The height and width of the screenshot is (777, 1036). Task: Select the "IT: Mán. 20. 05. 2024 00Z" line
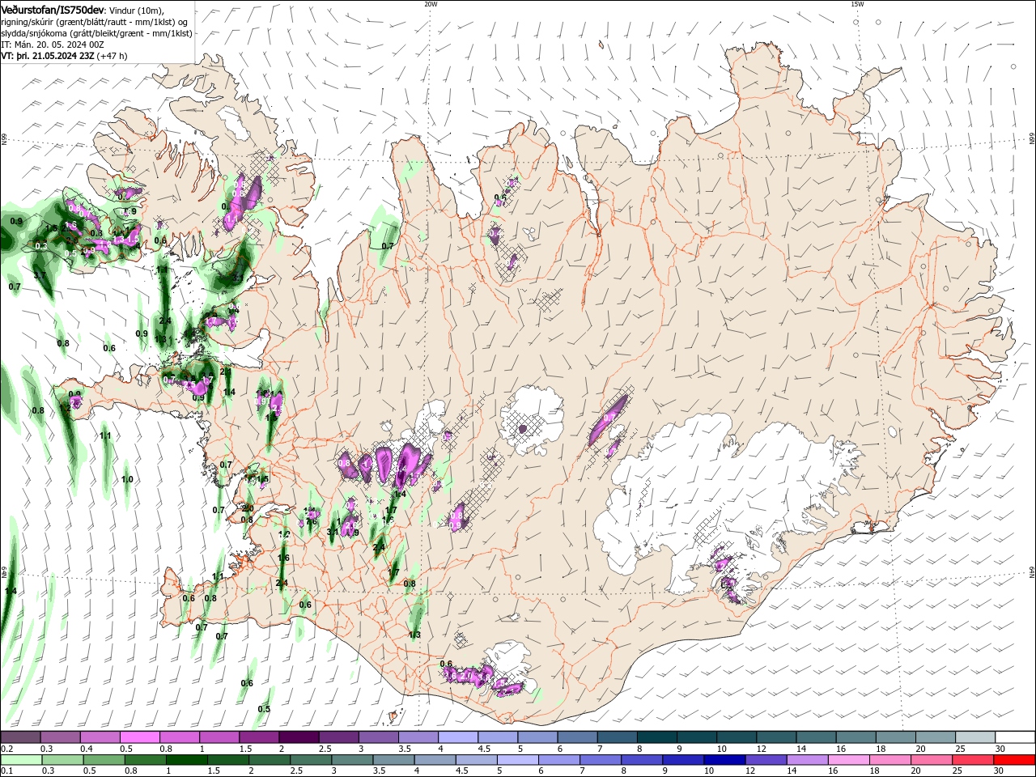point(54,45)
